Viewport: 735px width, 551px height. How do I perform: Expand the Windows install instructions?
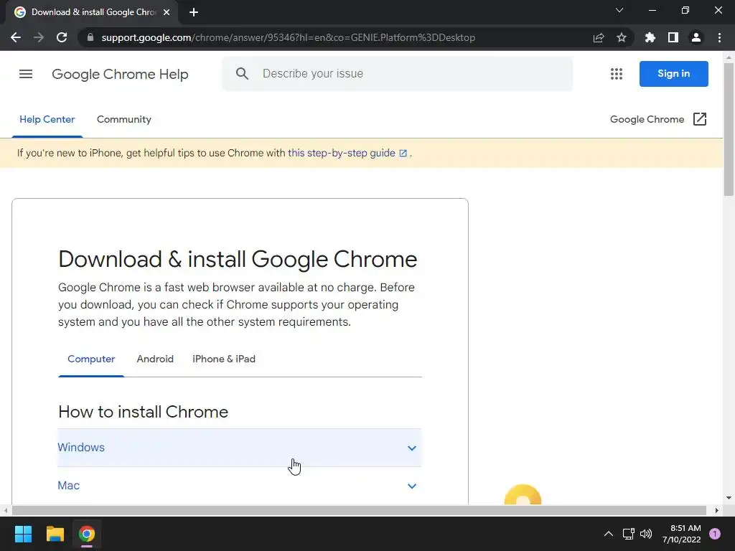(240, 448)
